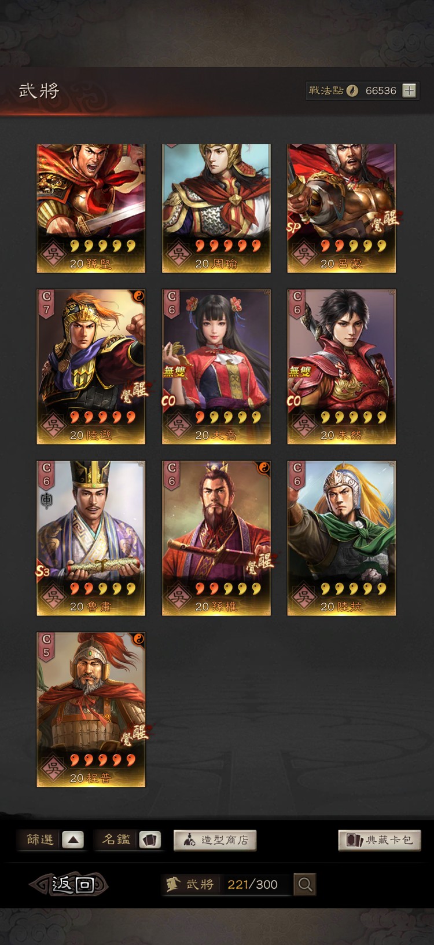This screenshot has height=945, width=434.
Task: Click the 戰法點 feather currency icon
Action: click(352, 90)
